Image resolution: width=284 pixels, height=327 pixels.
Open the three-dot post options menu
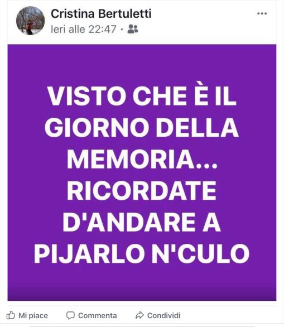point(262,13)
